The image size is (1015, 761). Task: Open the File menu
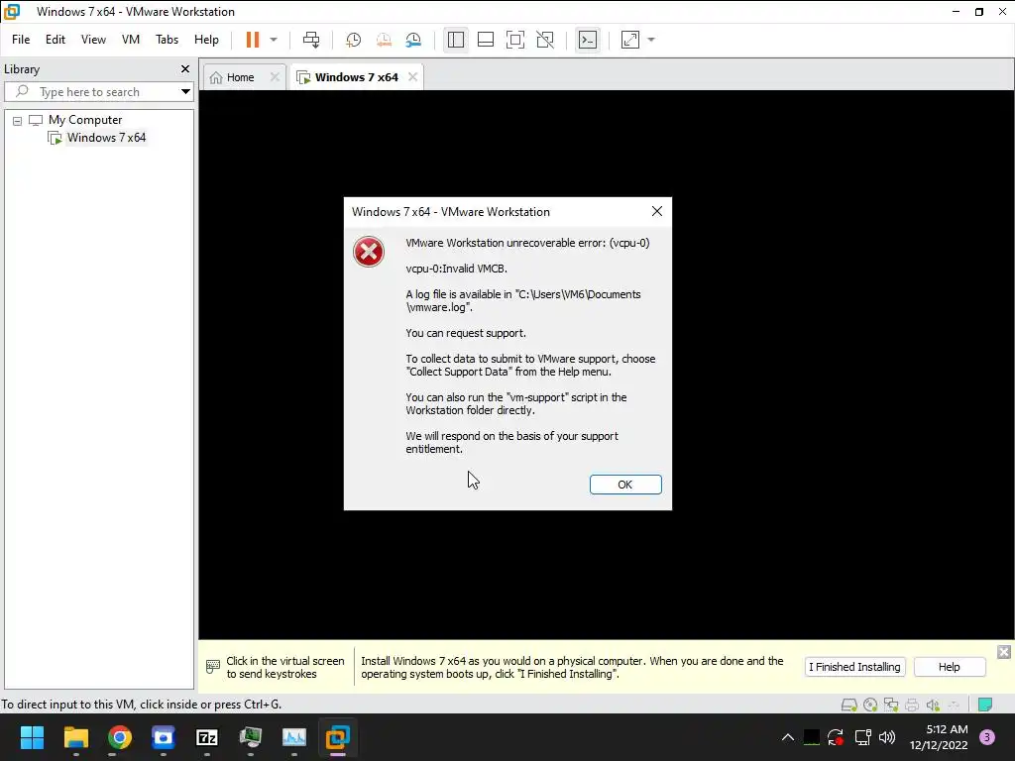tap(21, 40)
